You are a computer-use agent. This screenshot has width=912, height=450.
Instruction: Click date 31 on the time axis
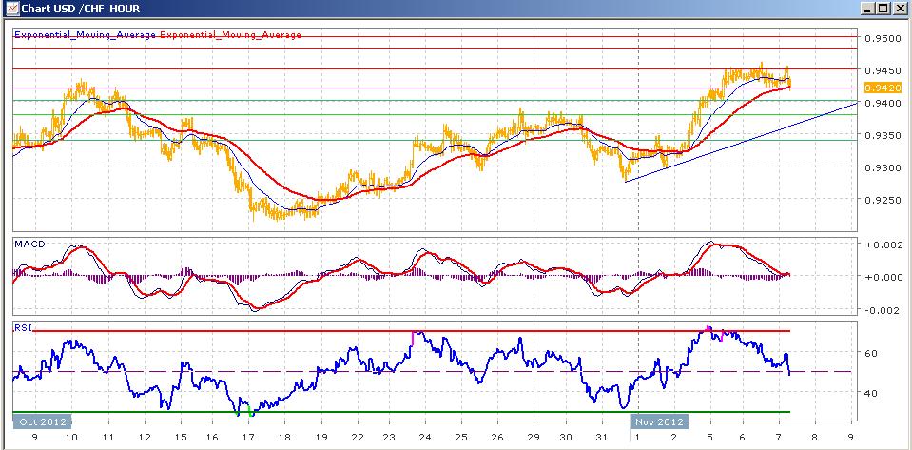(603, 438)
